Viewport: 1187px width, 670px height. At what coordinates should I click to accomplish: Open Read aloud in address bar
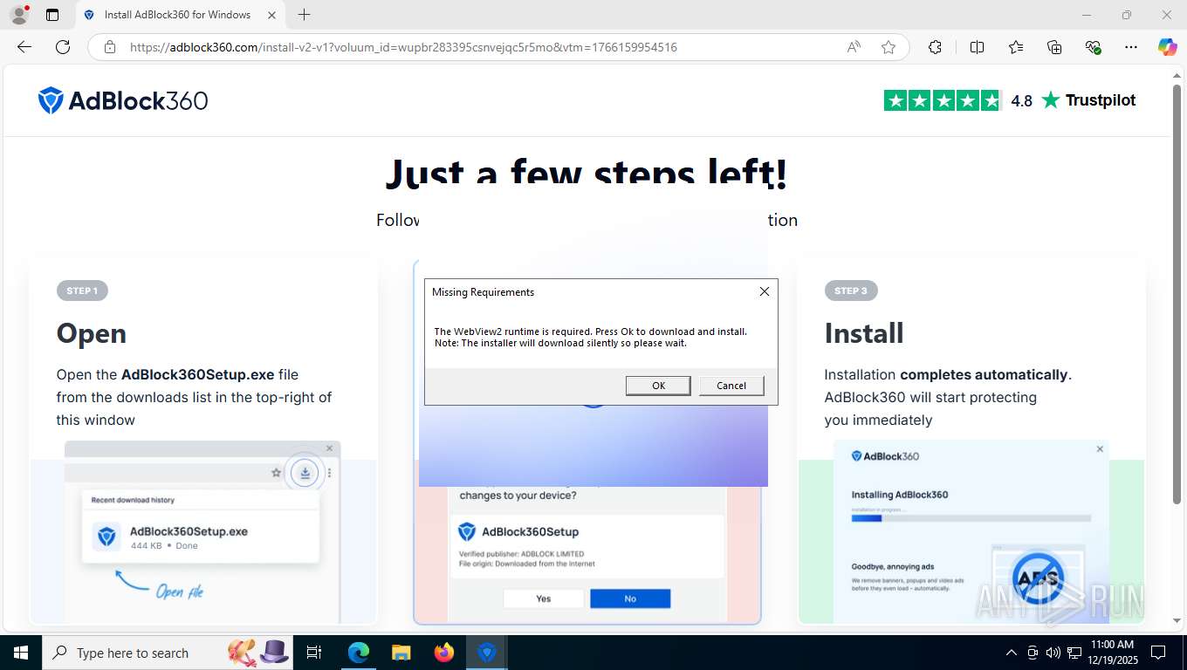pyautogui.click(x=854, y=47)
